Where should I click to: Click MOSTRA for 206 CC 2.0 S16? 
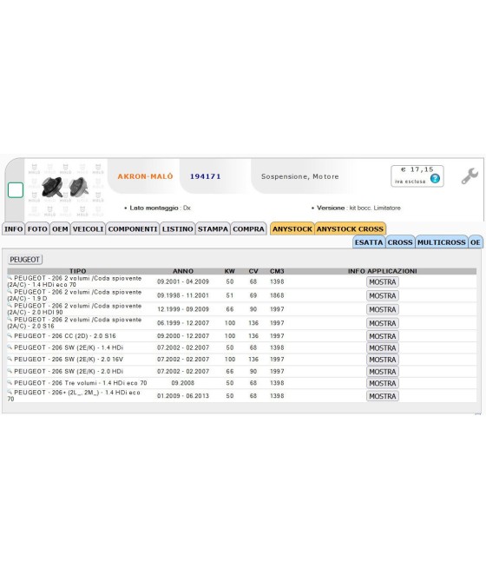tap(383, 336)
